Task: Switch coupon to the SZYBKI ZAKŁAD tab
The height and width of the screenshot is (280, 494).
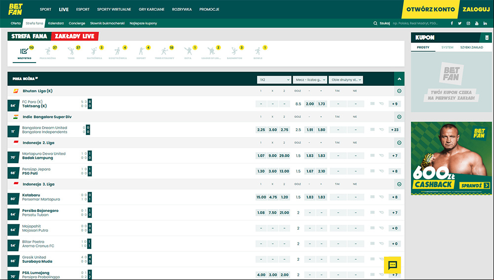Action: coord(472,47)
